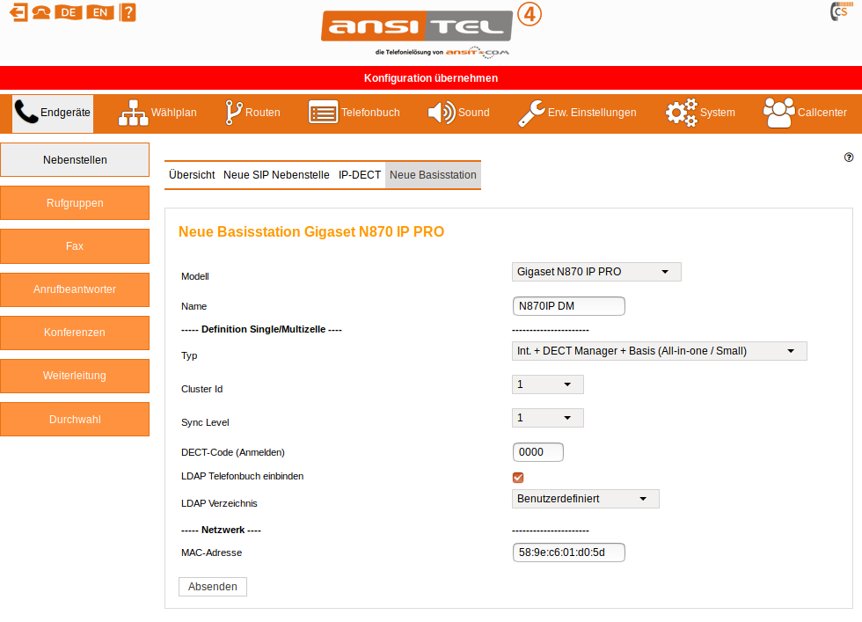
Task: Click the MAC-Adresse input field
Action: pyautogui.click(x=568, y=552)
